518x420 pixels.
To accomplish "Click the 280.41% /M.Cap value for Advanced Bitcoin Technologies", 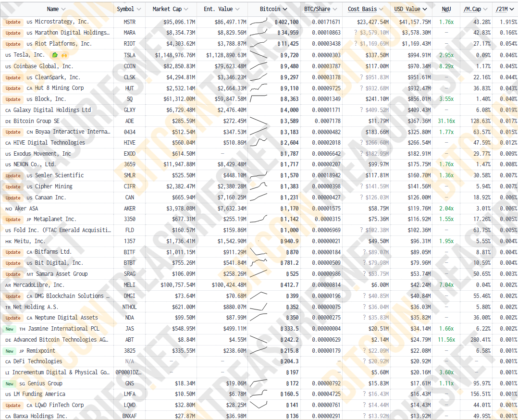I will pyautogui.click(x=481, y=340).
